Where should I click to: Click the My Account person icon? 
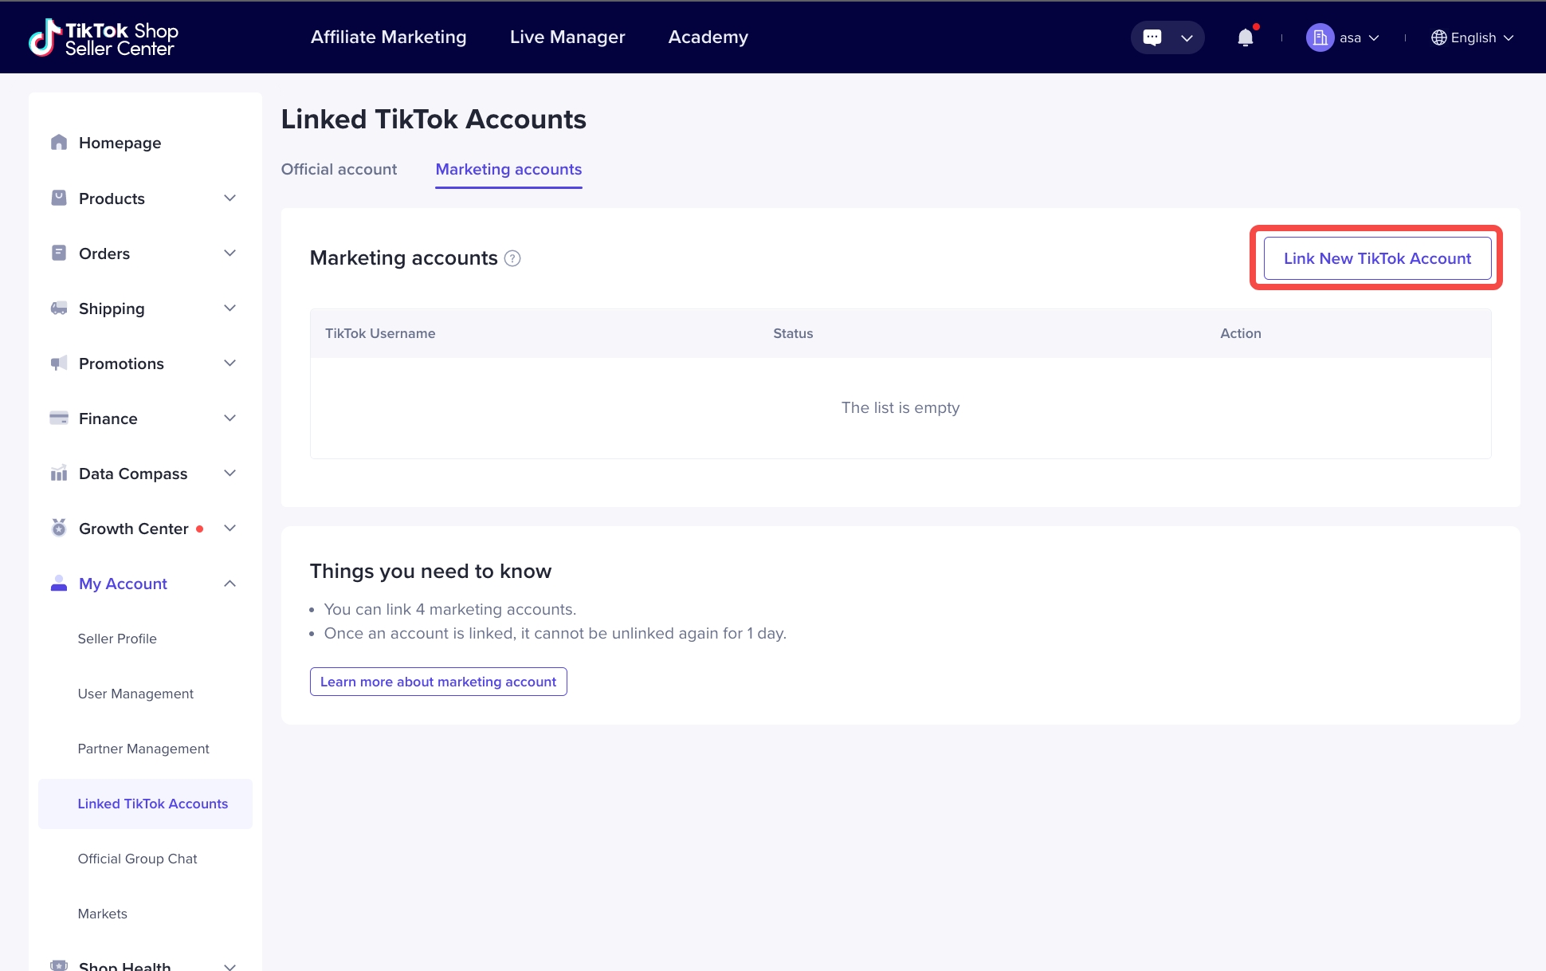tap(59, 584)
